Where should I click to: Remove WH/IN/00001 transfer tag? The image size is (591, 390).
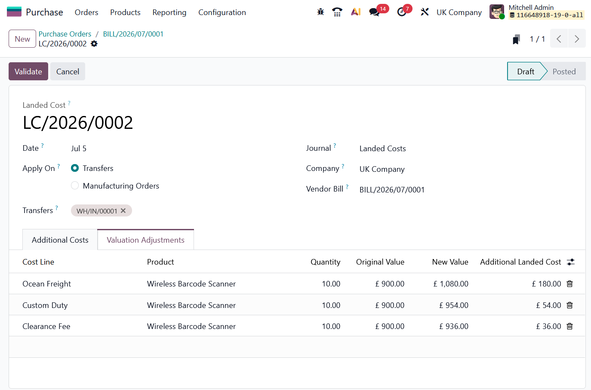pos(123,211)
